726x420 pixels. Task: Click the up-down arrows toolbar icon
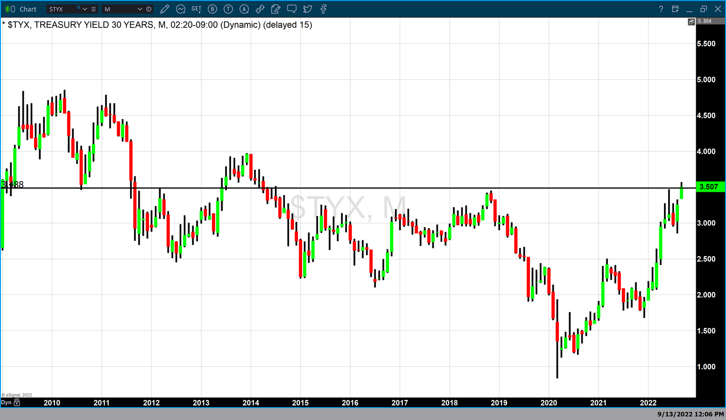point(260,9)
